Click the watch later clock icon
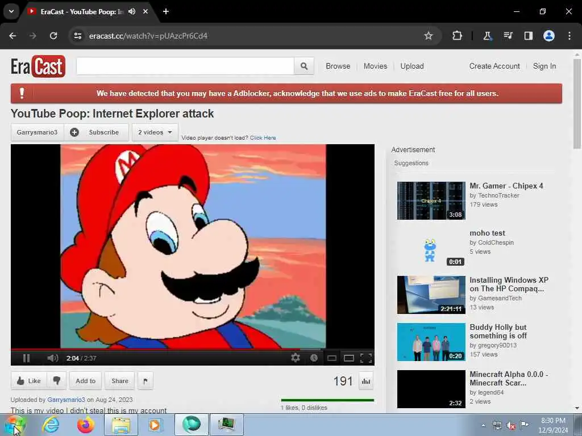The width and height of the screenshot is (582, 436). (x=314, y=358)
